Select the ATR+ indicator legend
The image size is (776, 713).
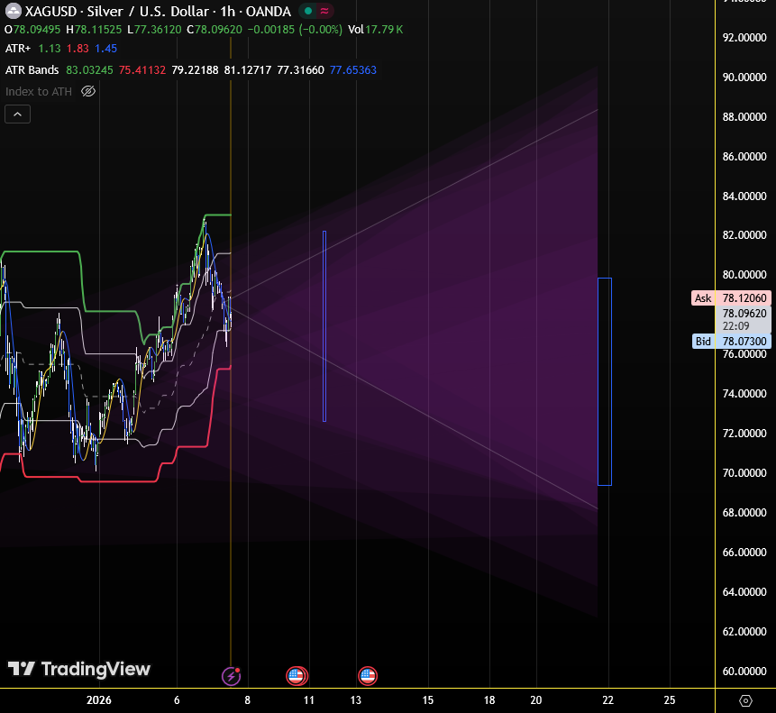[18, 49]
